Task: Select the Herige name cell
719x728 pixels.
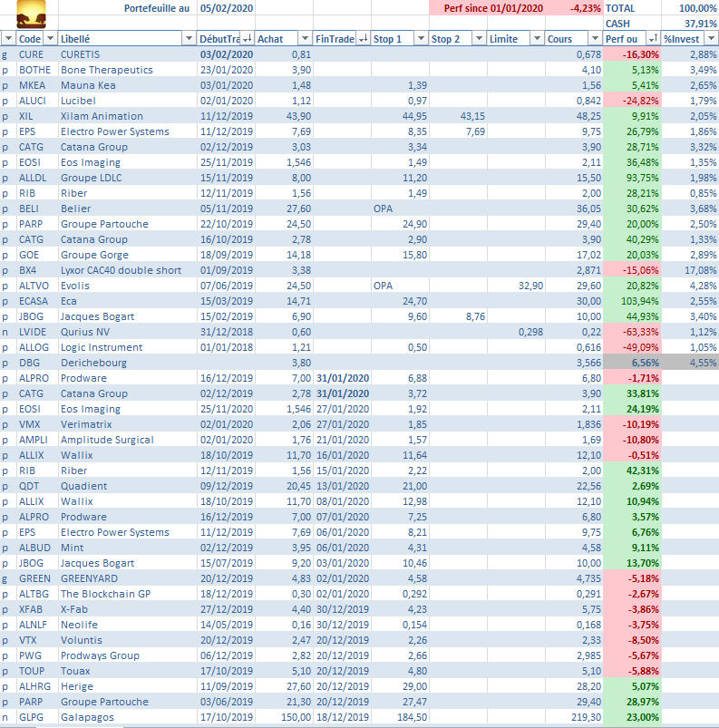Action: tap(128, 685)
